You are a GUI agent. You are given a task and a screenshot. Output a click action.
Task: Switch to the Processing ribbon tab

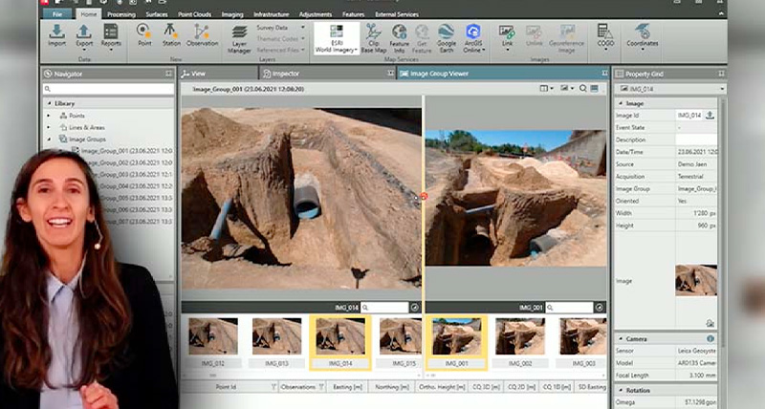click(x=121, y=14)
